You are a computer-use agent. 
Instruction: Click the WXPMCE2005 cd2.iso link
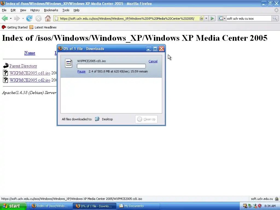(30, 80)
